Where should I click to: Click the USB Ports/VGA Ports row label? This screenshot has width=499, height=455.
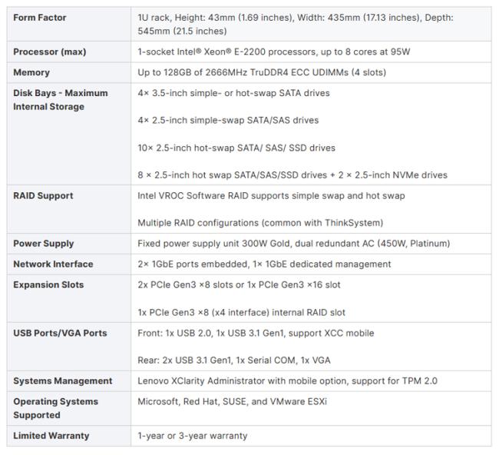pyautogui.click(x=60, y=333)
